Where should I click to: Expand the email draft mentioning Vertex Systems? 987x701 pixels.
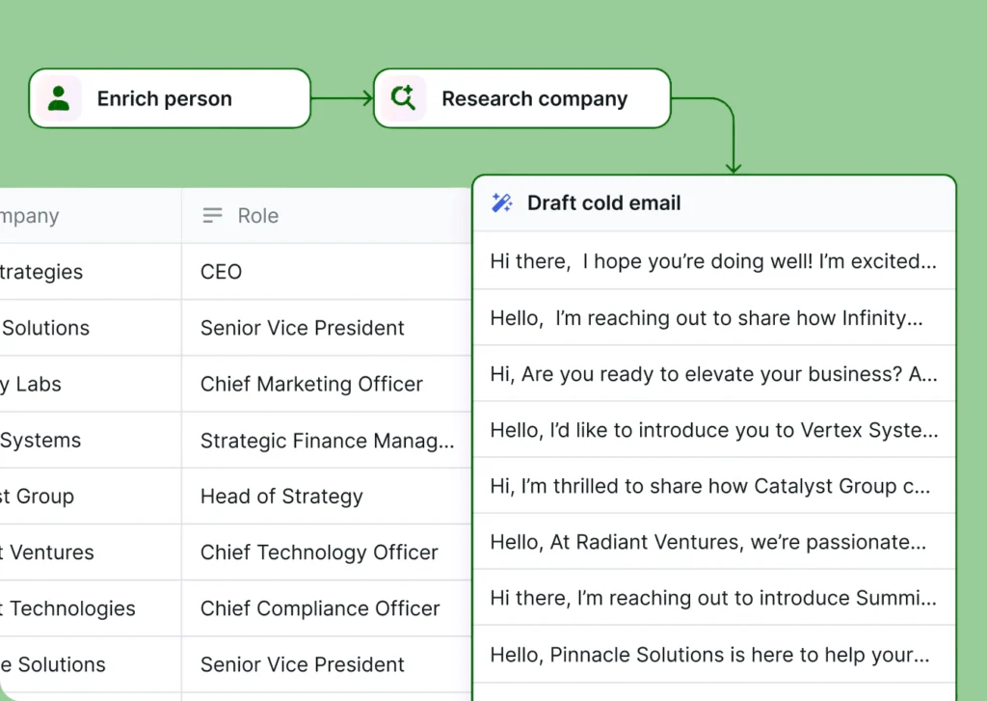(x=713, y=429)
